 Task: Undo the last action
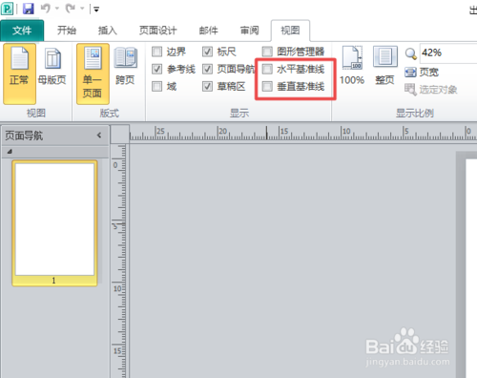coord(46,9)
